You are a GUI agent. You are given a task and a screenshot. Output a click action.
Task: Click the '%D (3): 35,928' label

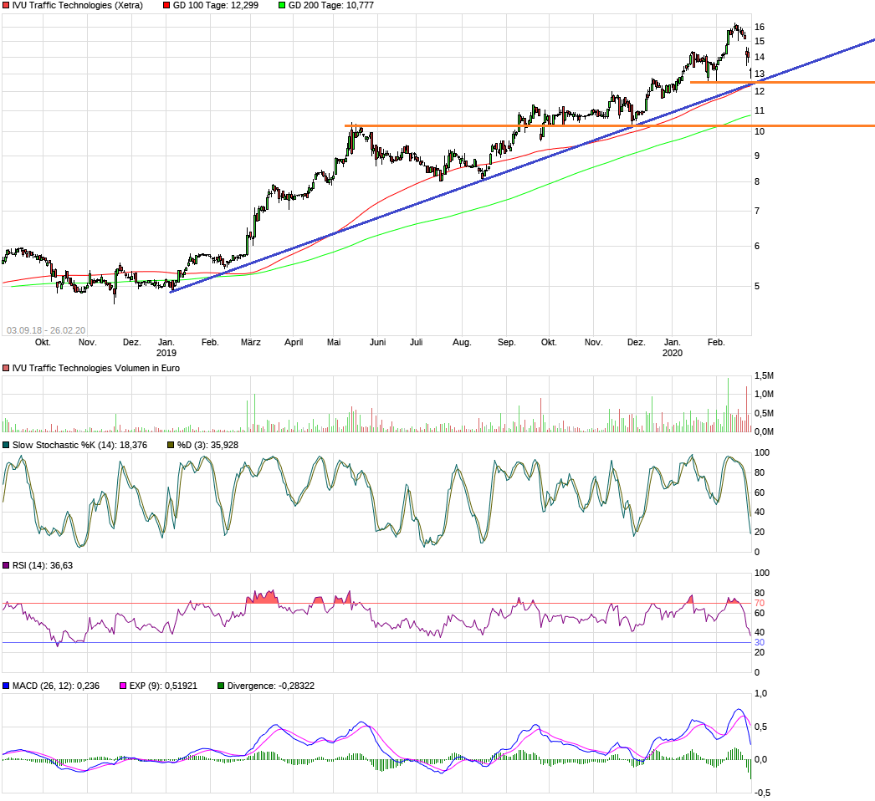pos(207,445)
